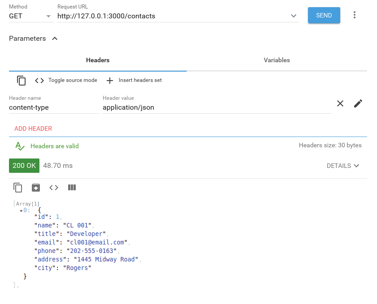The image size is (377, 304).
Task: Select the Headers tab
Action: pyautogui.click(x=97, y=60)
